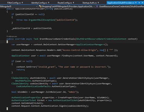Pin the IdentityConfig.cs tab
Viewport: 144px width, 112px height.
pos(49,3)
